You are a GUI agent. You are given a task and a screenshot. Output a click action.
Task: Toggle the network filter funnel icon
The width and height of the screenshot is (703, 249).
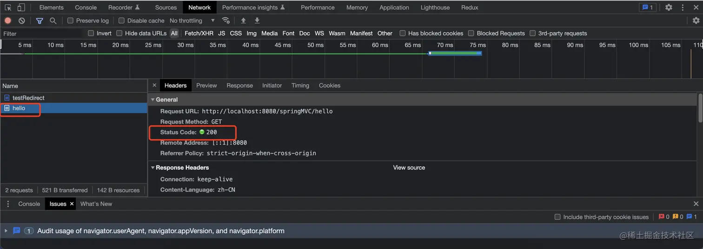[40, 20]
